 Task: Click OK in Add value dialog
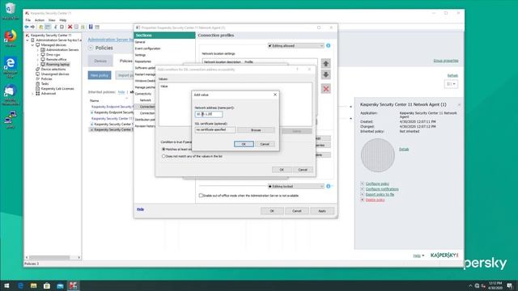244,144
